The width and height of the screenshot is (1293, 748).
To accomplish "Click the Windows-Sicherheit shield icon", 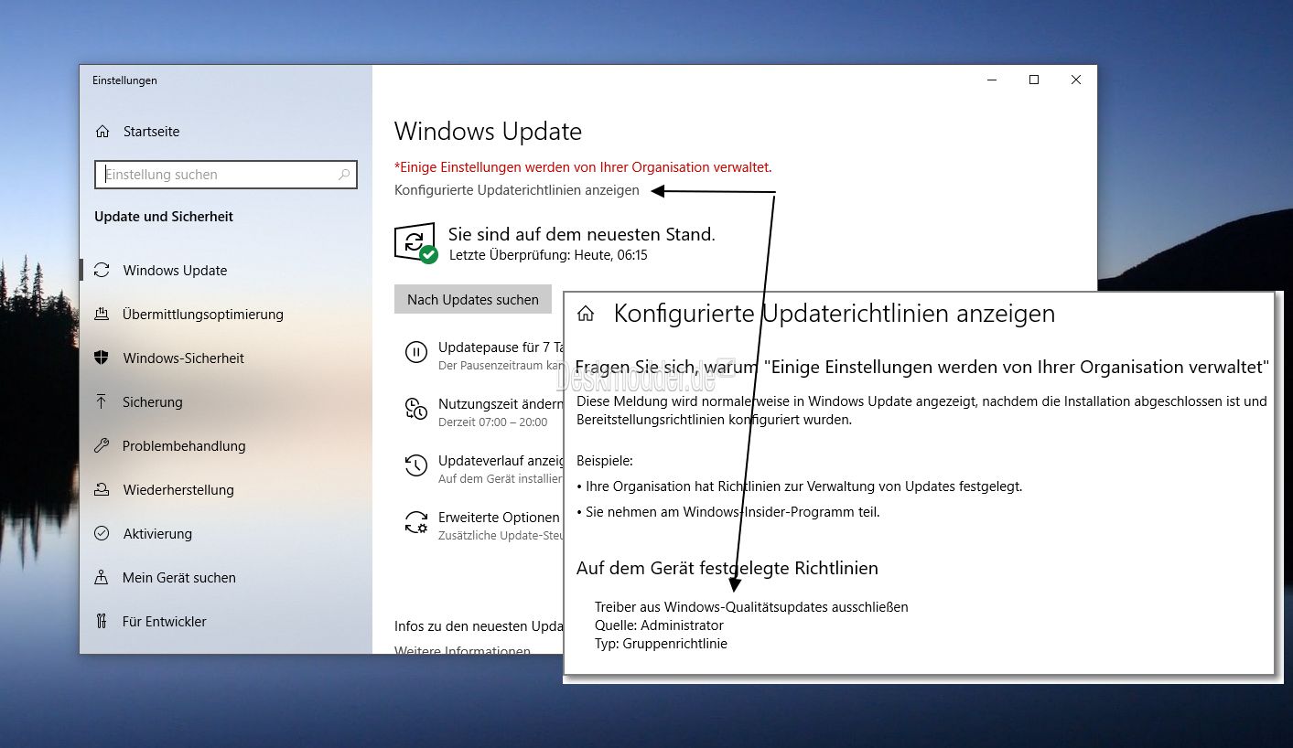I will pyautogui.click(x=102, y=358).
